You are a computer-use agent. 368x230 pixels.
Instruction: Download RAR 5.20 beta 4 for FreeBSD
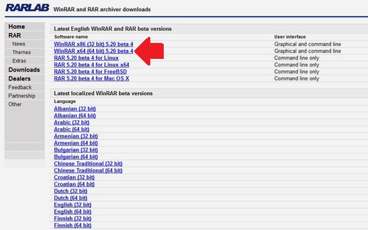click(x=90, y=72)
